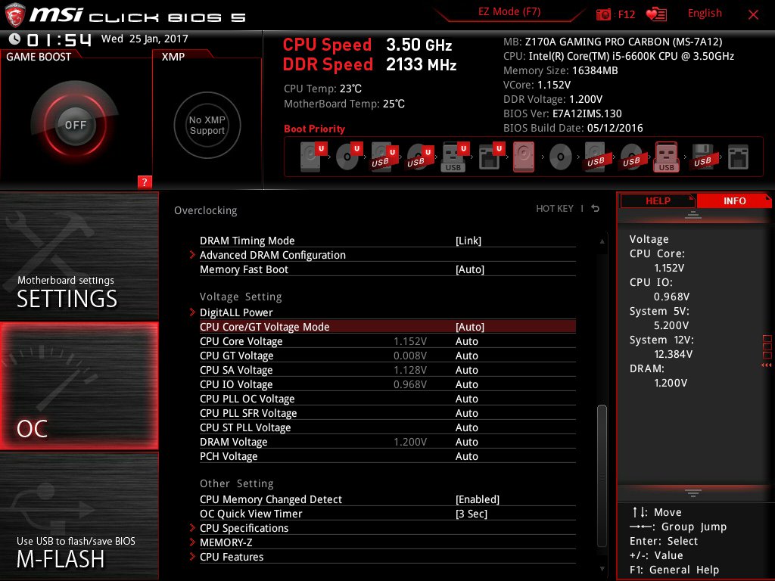775x581 pixels.
Task: Switch to EZ Mode (F7)
Action: tap(509, 12)
